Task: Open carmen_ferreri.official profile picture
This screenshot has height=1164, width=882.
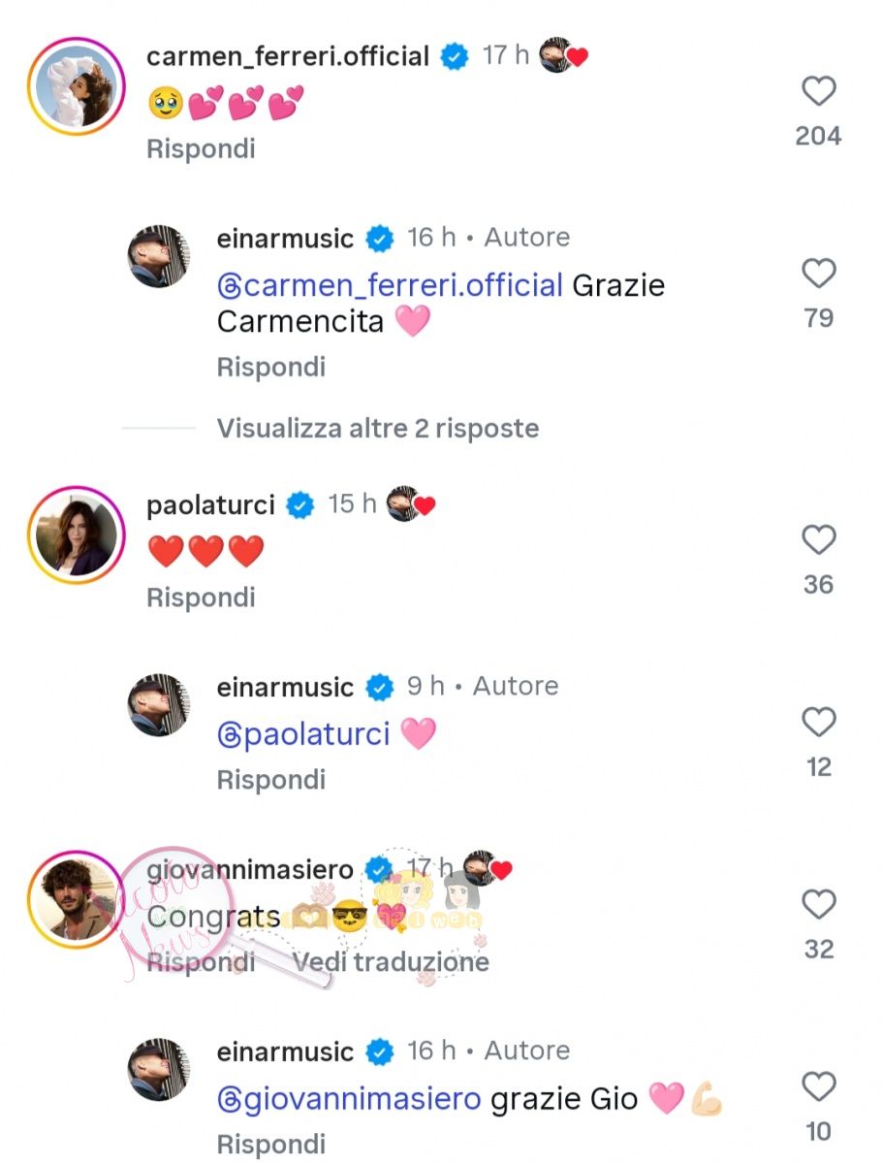Action: (x=78, y=87)
